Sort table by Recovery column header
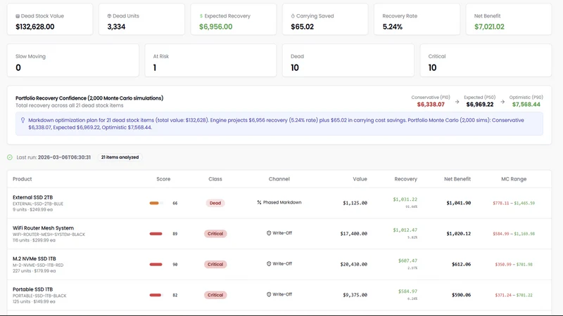 pyautogui.click(x=406, y=179)
